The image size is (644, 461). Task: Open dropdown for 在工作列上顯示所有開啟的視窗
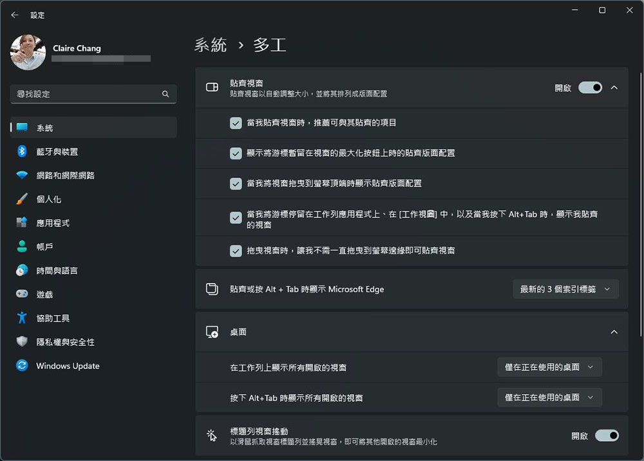[549, 367]
